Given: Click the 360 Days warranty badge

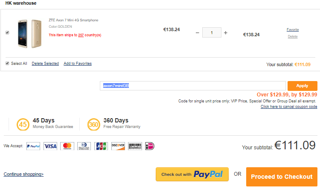Looking at the screenshot, I should [94, 124].
